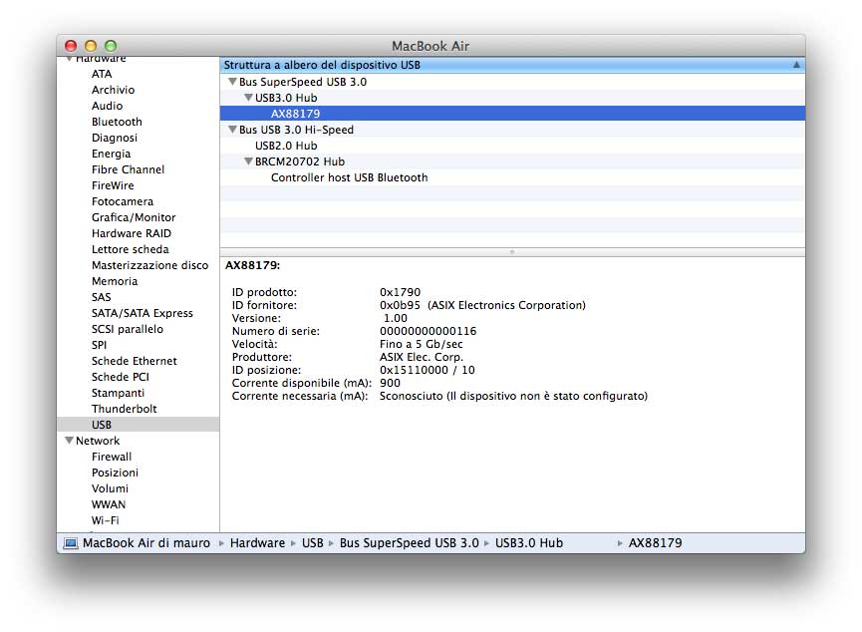Select Bus SuperSpeed USB 3.0 row
862x632 pixels.
click(512, 82)
